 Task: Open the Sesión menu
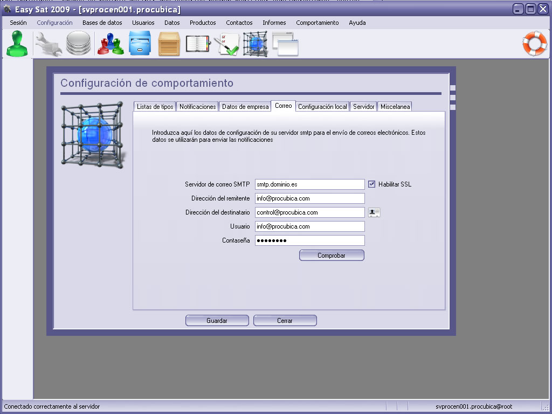18,23
